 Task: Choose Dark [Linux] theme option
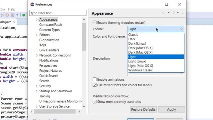[156, 44]
